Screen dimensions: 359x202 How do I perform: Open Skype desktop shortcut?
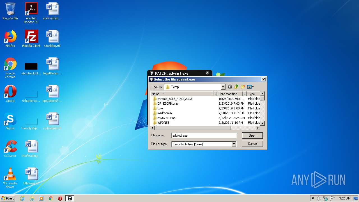coord(10,121)
